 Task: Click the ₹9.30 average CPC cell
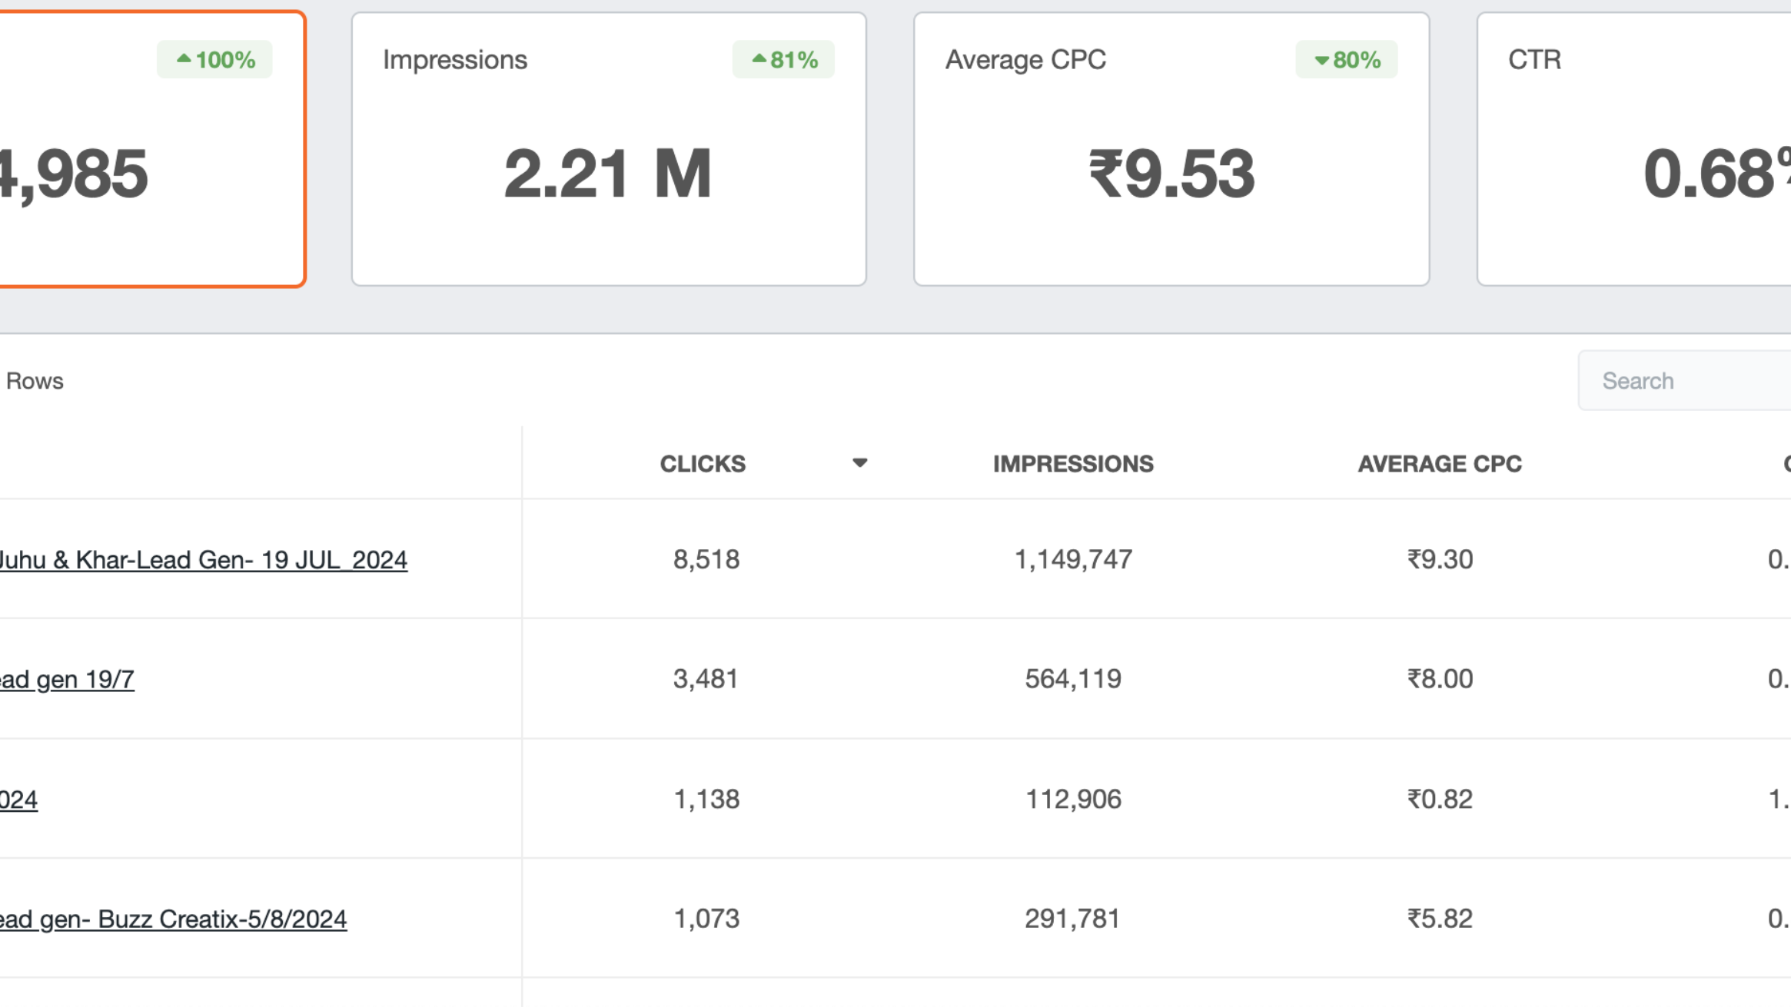coord(1440,559)
